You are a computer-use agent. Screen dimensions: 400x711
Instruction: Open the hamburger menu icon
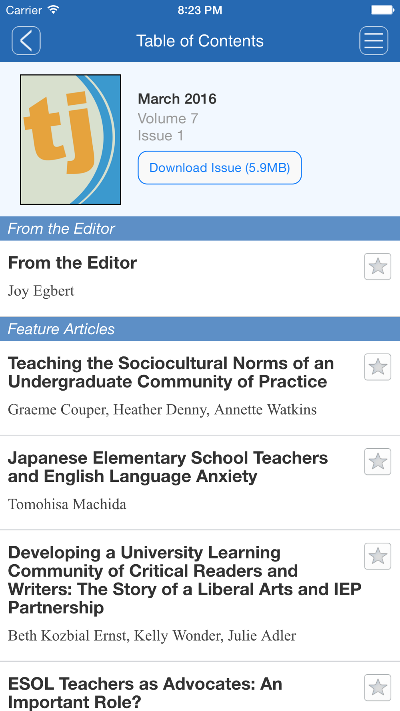pos(374,40)
